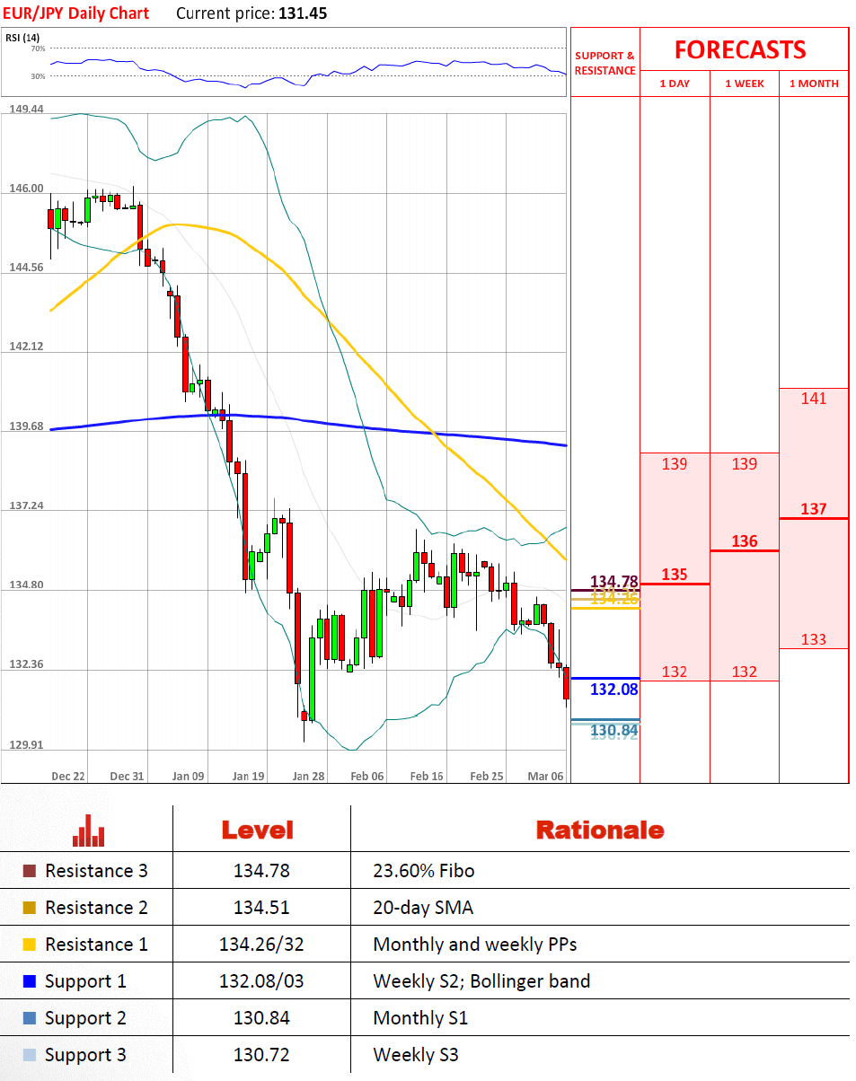Click '139' in the 1 DAY column
Screen dimensions: 856x1081
(675, 464)
